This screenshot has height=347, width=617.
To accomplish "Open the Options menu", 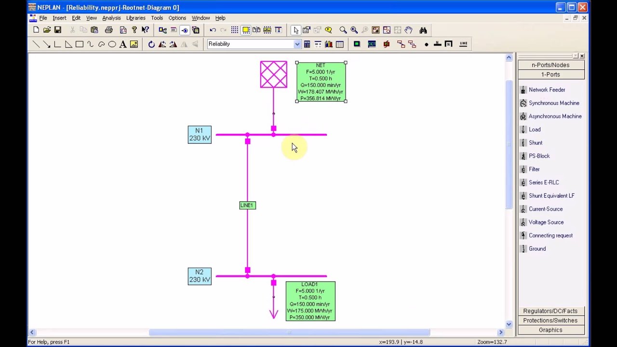I will pyautogui.click(x=177, y=18).
